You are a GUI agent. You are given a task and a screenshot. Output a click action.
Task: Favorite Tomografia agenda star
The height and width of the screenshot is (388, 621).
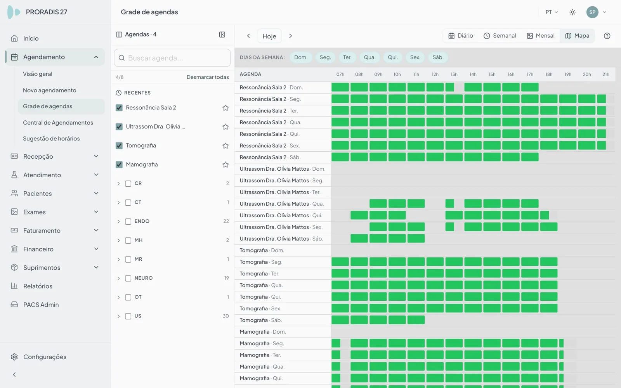(x=226, y=146)
